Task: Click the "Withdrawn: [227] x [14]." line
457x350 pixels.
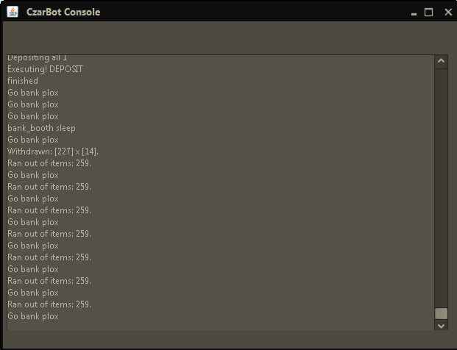Action: pos(53,151)
